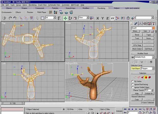This screenshot has width=158, height=114.
Task: Activate the Select and Rotate tool
Action: coord(70,18)
